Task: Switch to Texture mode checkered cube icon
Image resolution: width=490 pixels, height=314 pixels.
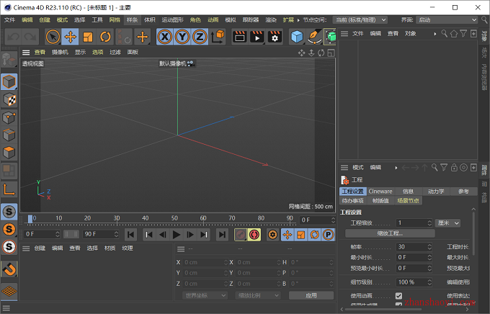Action: click(x=9, y=99)
